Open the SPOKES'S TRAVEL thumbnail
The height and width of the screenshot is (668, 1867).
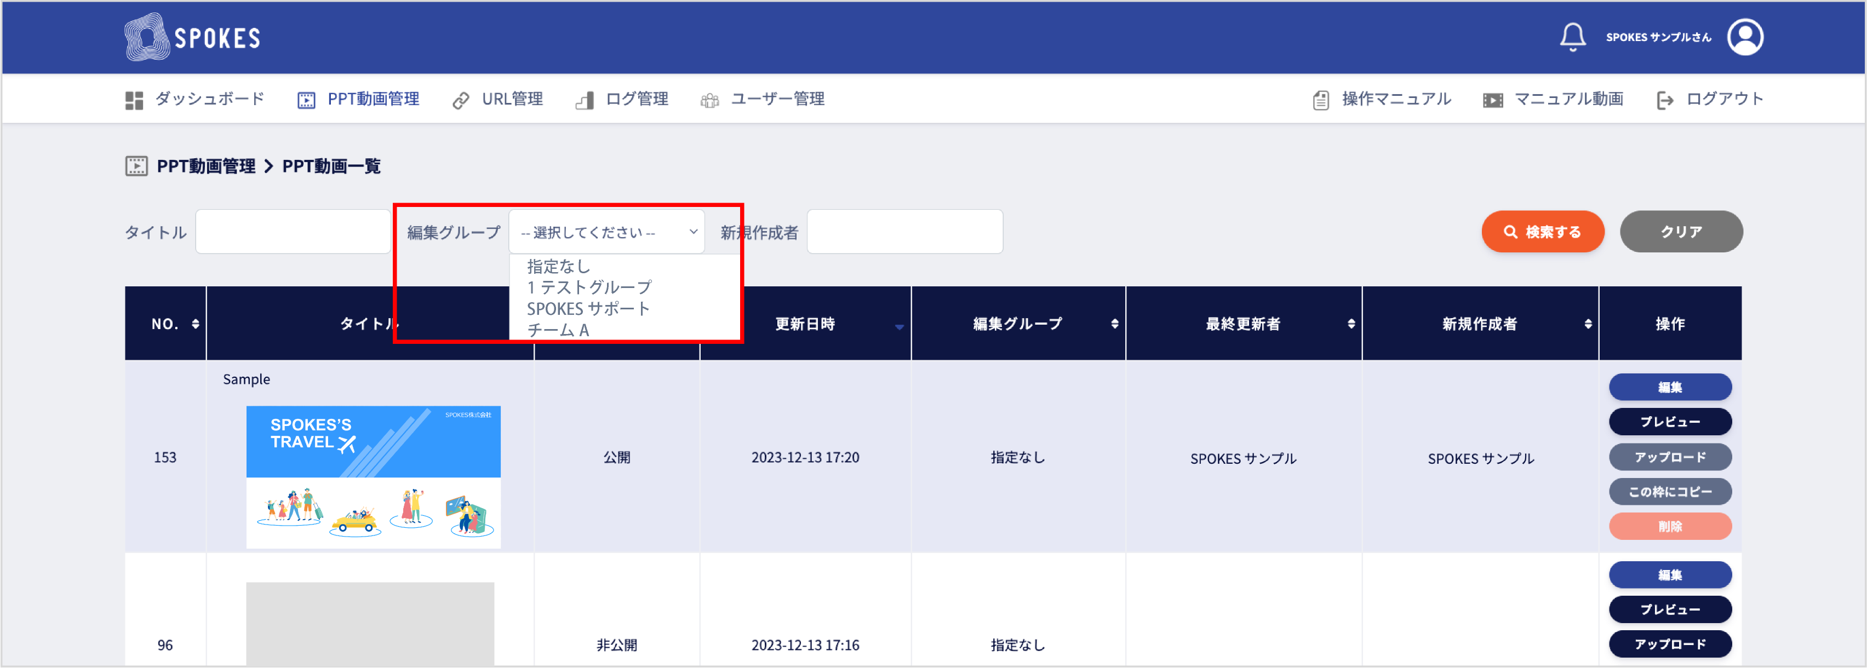click(373, 477)
